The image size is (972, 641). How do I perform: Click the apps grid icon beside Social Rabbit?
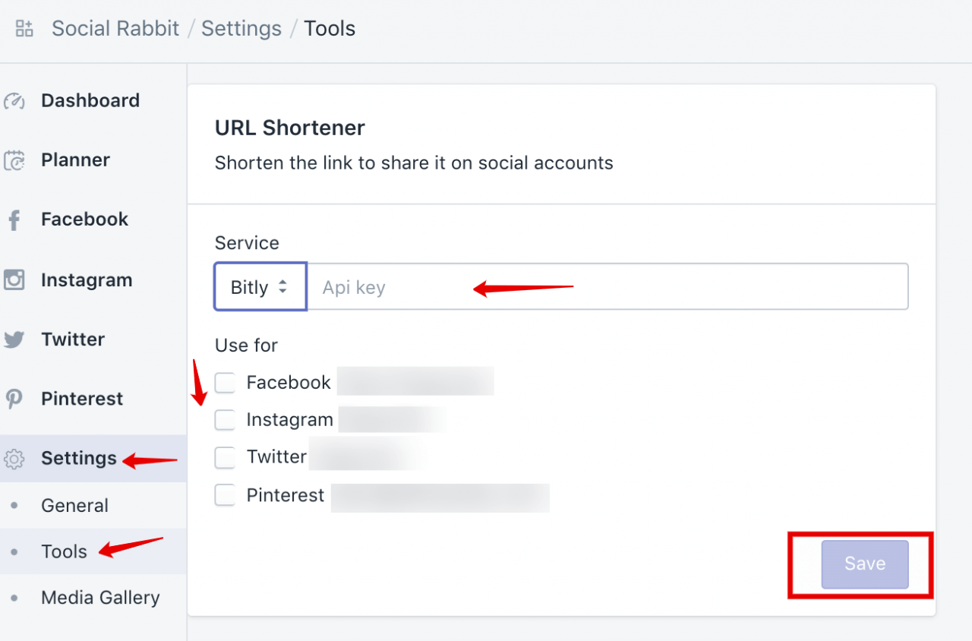24,29
